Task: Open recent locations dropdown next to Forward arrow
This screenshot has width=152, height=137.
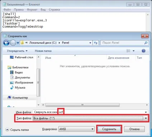Action: click(18, 43)
